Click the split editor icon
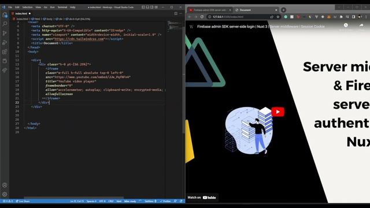The image size is (370, 208). pyautogui.click(x=176, y=13)
